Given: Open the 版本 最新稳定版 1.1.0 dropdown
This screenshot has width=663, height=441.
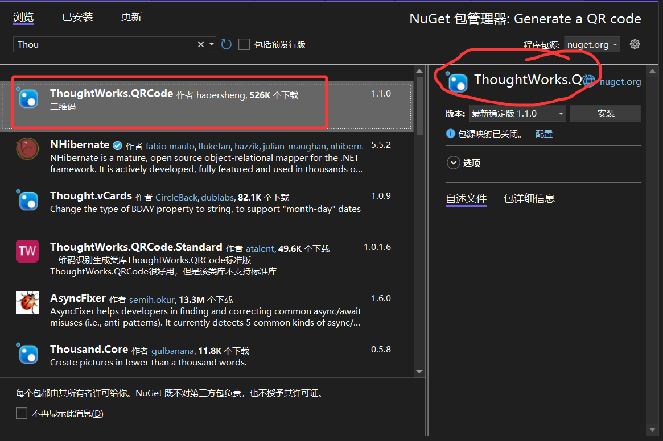Looking at the screenshot, I should 517,113.
